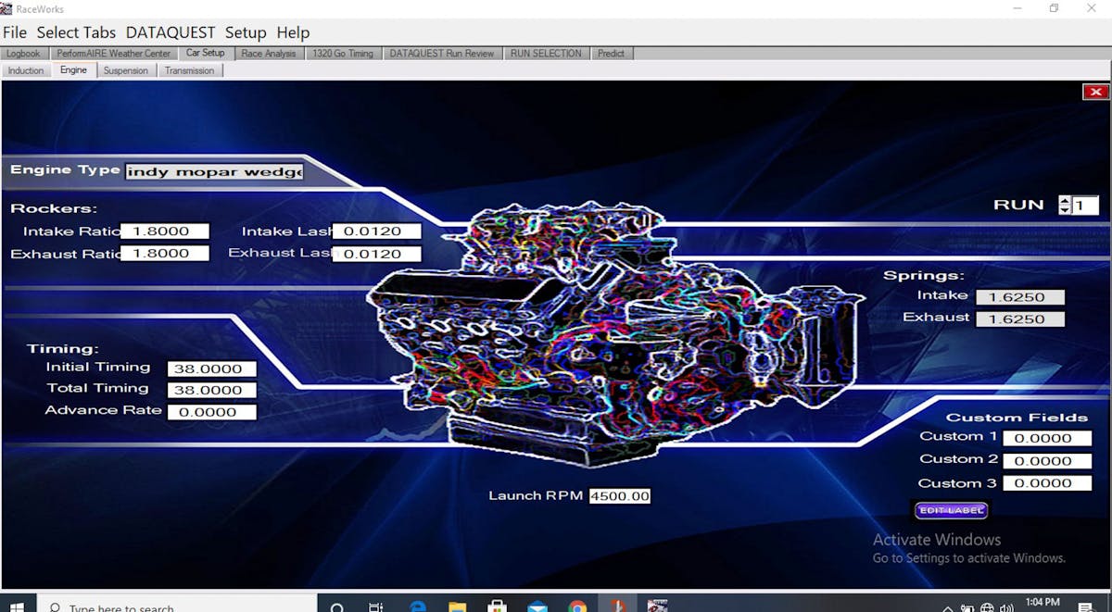Click the Launch RPM input field
The image size is (1112, 612).
(x=620, y=496)
